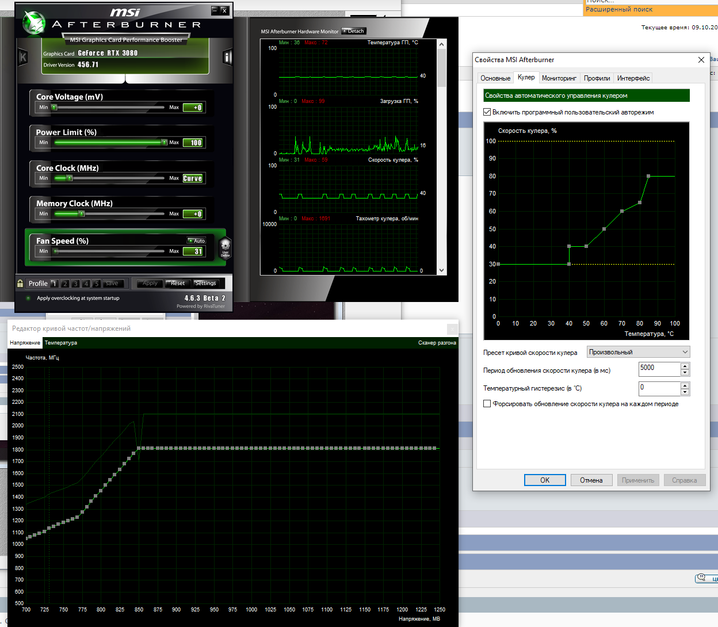Detach the hardware monitor panel
Screen dimensions: 718x627
pyautogui.click(x=354, y=31)
